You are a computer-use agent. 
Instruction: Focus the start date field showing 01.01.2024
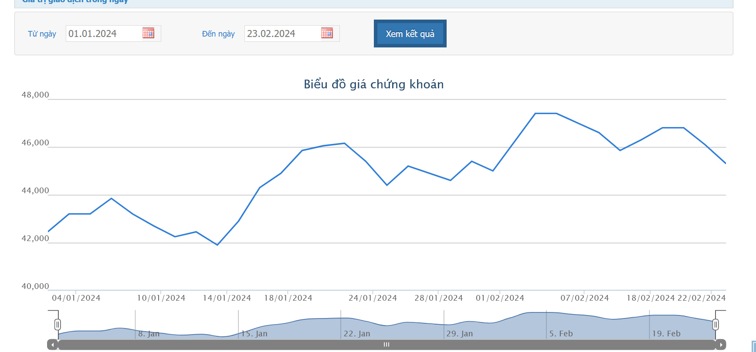pyautogui.click(x=103, y=34)
